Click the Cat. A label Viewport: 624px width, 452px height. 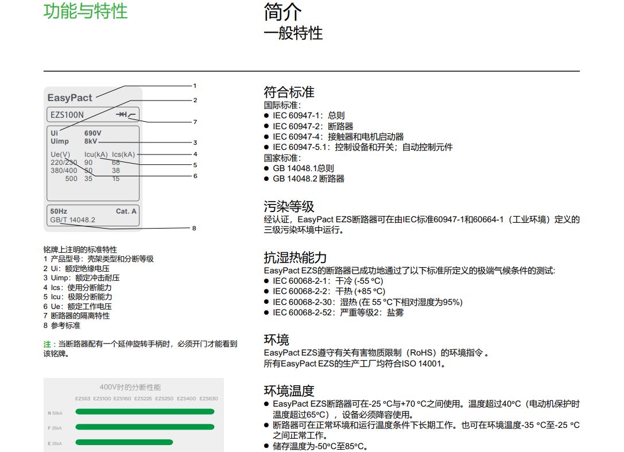126,211
